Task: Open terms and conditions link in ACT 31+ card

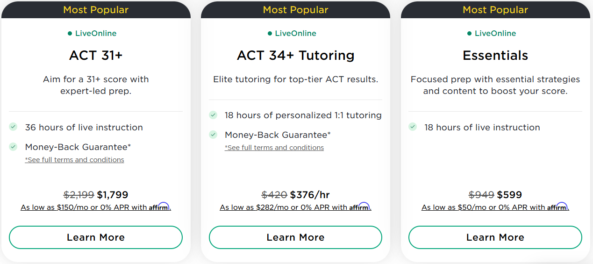Action: pyautogui.click(x=75, y=160)
